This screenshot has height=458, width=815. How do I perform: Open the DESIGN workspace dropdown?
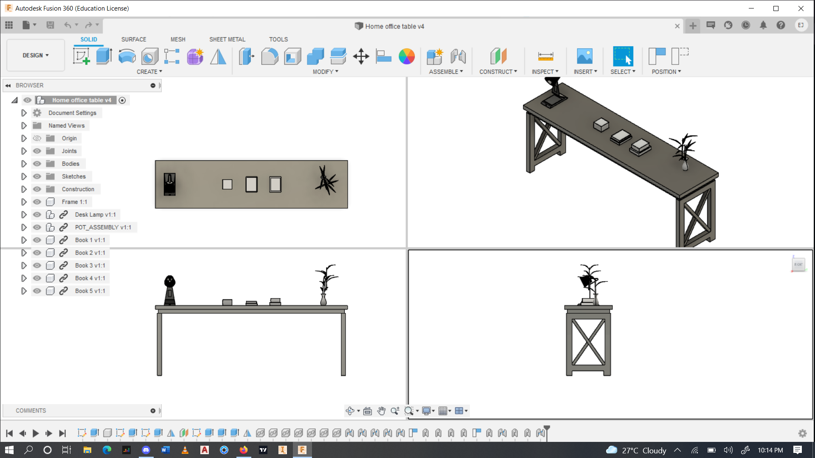[36, 55]
